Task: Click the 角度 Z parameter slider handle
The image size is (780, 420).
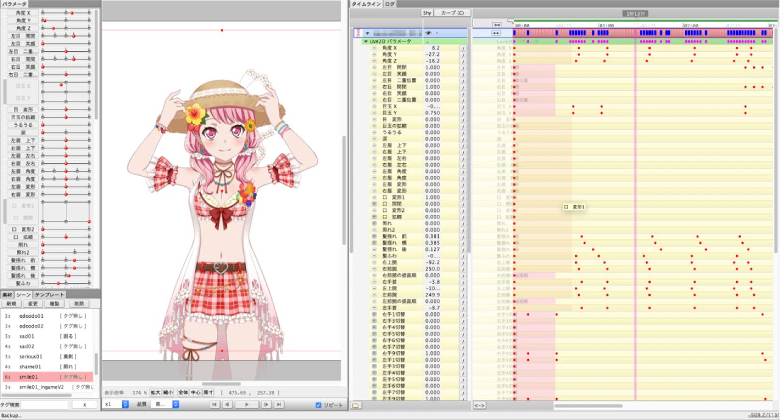Action: coord(54,28)
